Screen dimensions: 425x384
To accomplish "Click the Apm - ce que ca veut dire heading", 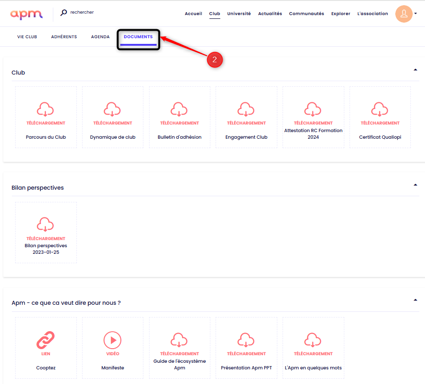I will [x=66, y=303].
